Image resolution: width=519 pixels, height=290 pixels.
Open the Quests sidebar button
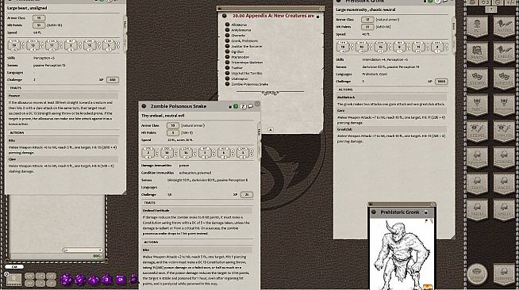click(x=503, y=78)
